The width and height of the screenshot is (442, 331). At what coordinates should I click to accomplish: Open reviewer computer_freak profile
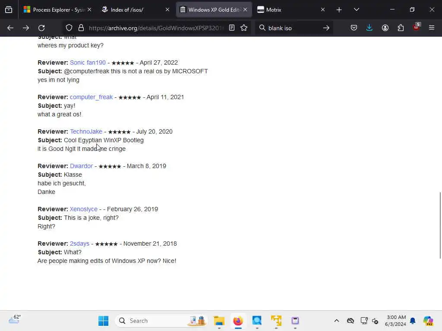coord(92,97)
